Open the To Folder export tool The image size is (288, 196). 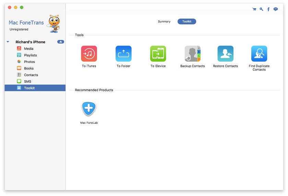point(123,53)
